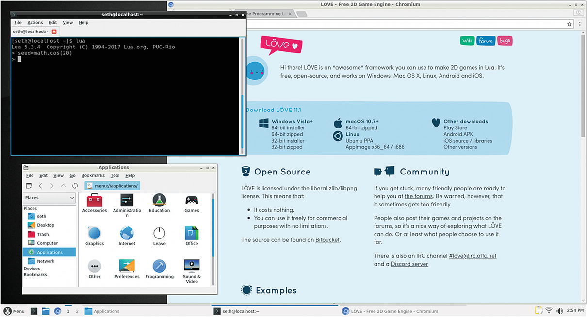Screen dimensions: 587x317
Task: Open the Office category icon
Action: pyautogui.click(x=192, y=233)
